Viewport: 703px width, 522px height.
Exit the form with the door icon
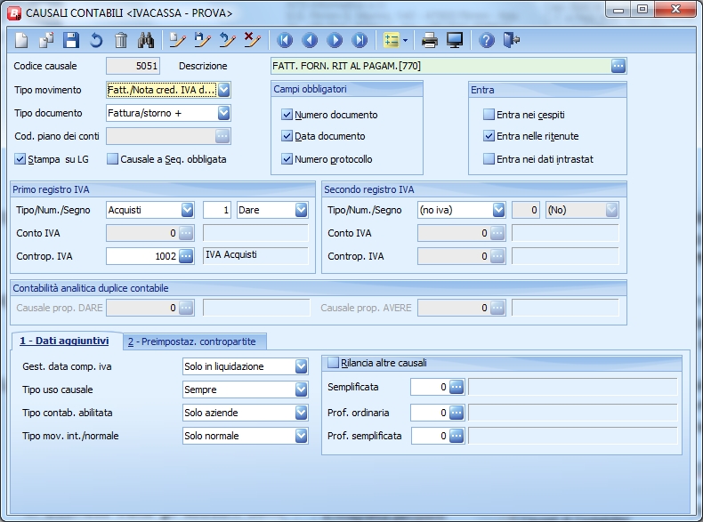(512, 40)
